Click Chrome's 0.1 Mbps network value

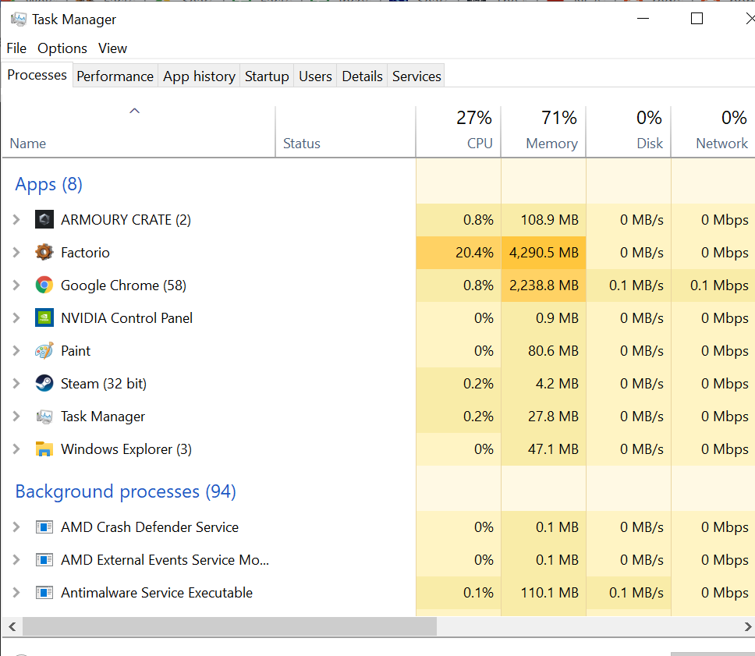click(x=719, y=285)
